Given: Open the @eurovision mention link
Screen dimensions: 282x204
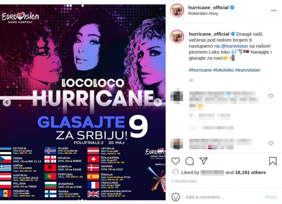Looking at the screenshot, I should (x=234, y=46).
